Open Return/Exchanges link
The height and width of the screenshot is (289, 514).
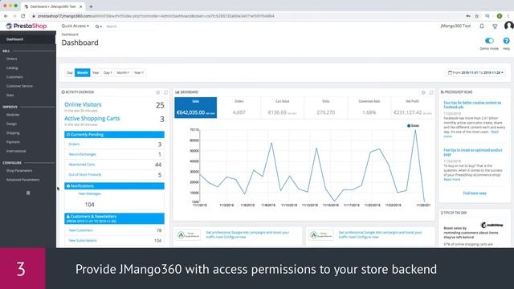(82, 154)
